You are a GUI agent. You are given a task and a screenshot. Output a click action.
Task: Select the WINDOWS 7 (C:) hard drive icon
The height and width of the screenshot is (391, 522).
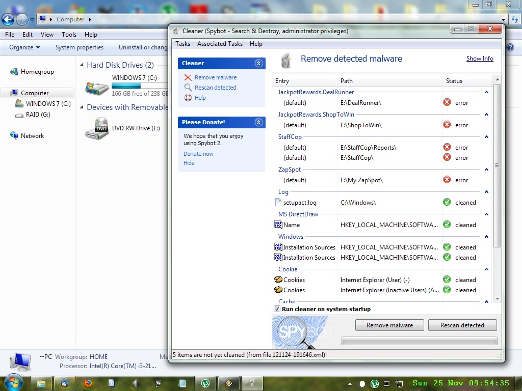(96, 88)
